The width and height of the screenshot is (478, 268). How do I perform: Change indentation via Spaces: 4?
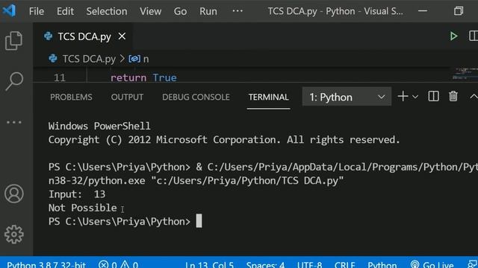[x=265, y=264]
